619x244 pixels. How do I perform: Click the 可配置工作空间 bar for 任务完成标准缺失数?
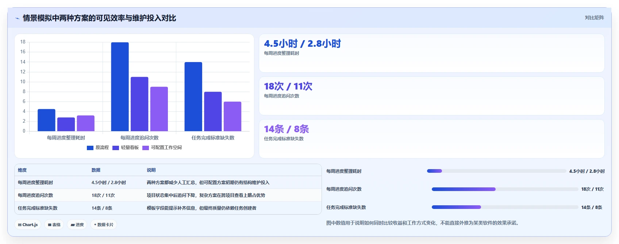[x=232, y=116]
